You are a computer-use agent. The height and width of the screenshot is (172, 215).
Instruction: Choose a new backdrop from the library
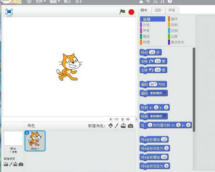(x=6, y=164)
